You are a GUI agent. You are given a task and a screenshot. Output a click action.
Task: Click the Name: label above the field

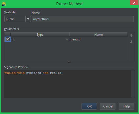point(36,13)
